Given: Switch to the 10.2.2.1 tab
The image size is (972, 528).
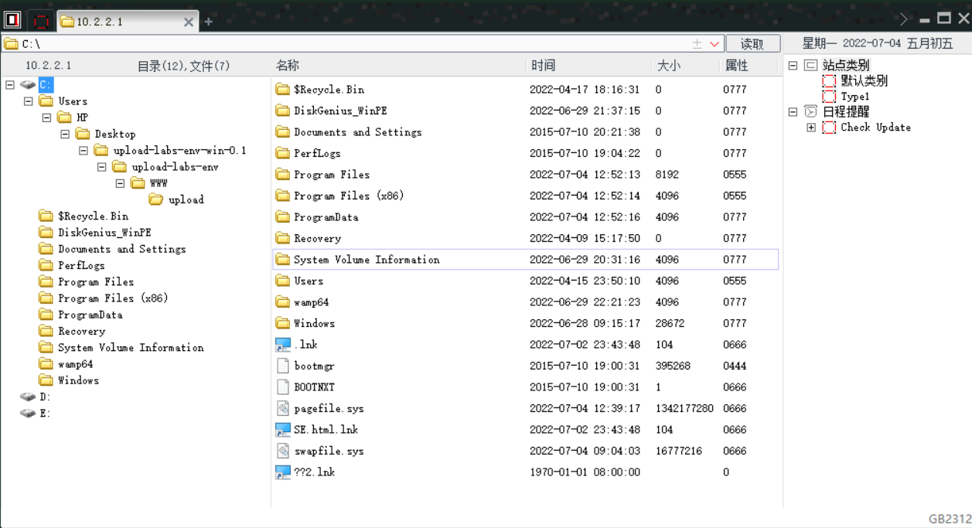Looking at the screenshot, I should 124,22.
